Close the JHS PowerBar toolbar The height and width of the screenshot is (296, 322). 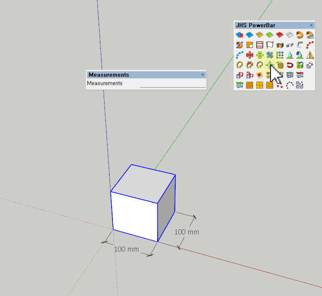(x=311, y=25)
